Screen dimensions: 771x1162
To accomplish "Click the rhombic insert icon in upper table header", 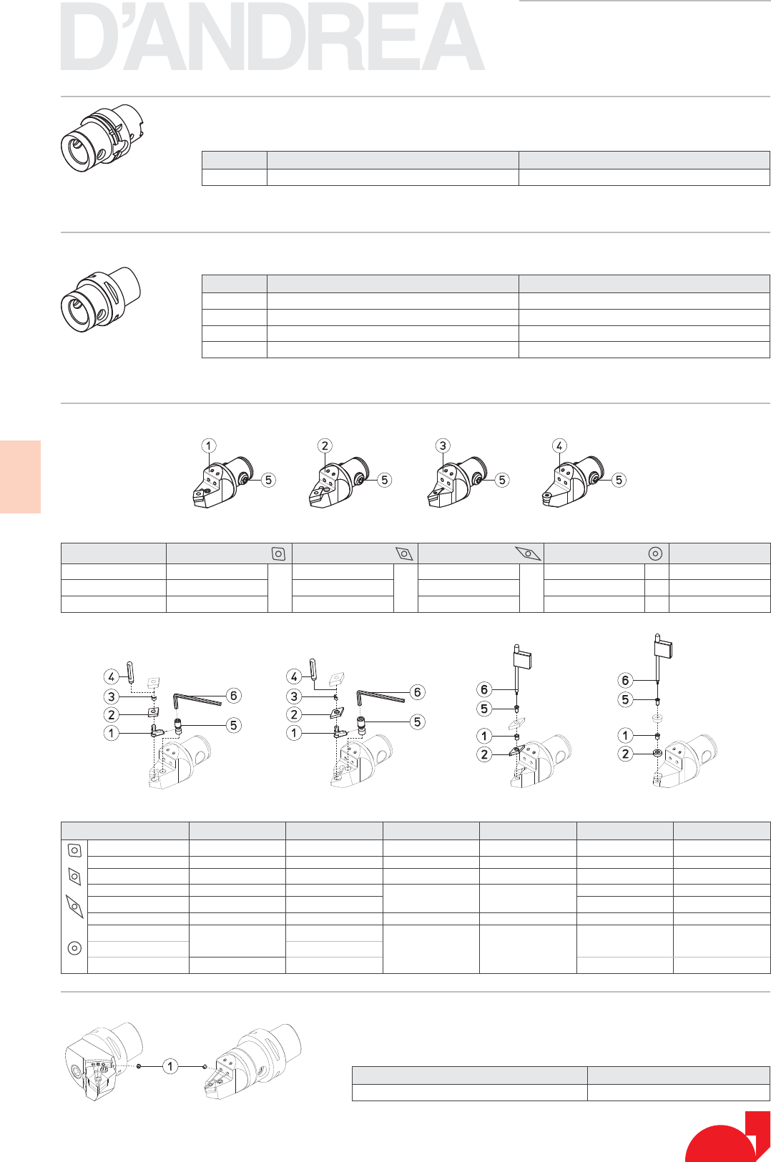I will coord(405,553).
